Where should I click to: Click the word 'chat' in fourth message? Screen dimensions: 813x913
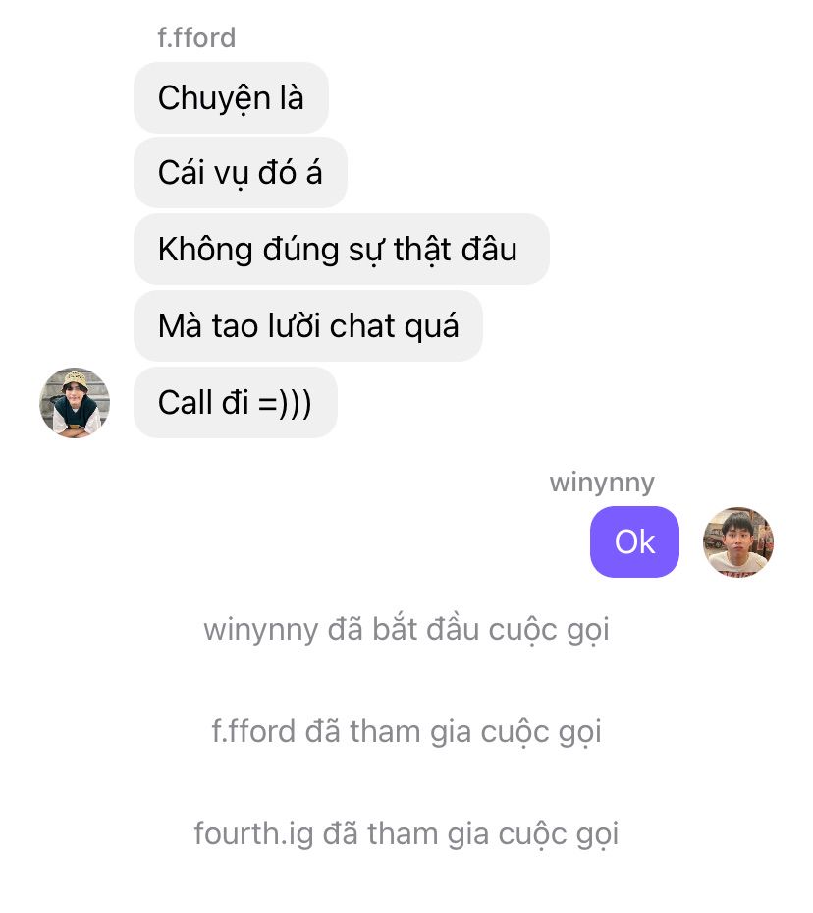[x=363, y=326]
